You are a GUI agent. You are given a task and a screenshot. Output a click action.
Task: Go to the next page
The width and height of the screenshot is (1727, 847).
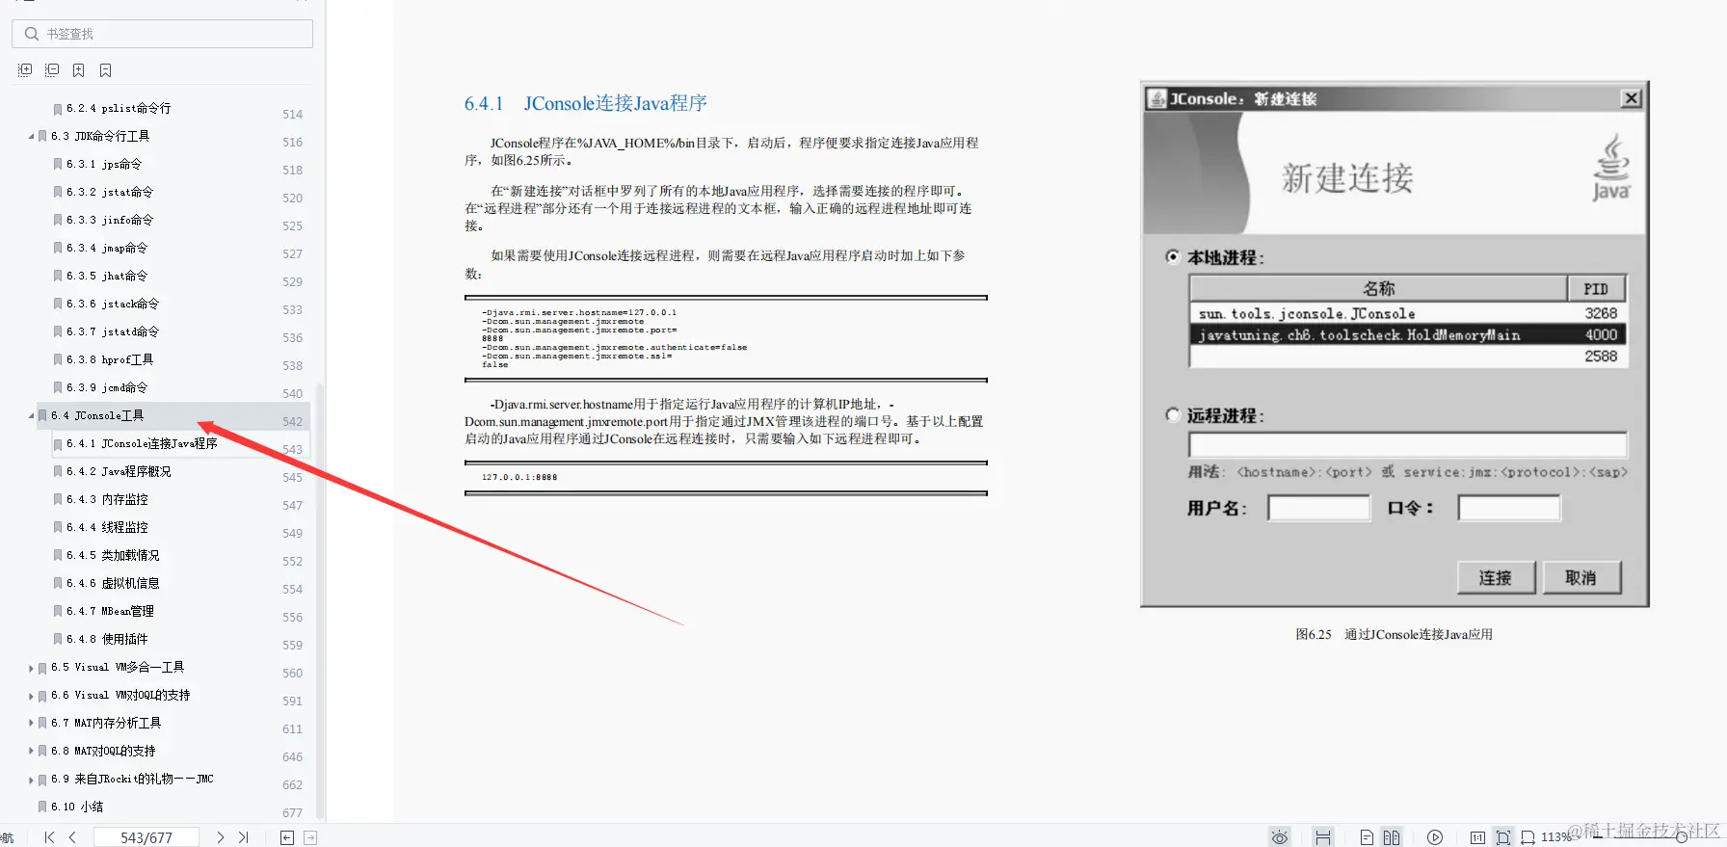[220, 837]
